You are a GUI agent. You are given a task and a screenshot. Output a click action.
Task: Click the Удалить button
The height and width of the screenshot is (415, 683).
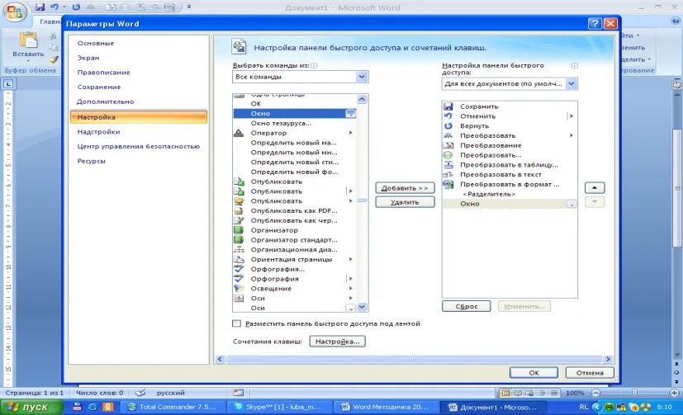405,202
